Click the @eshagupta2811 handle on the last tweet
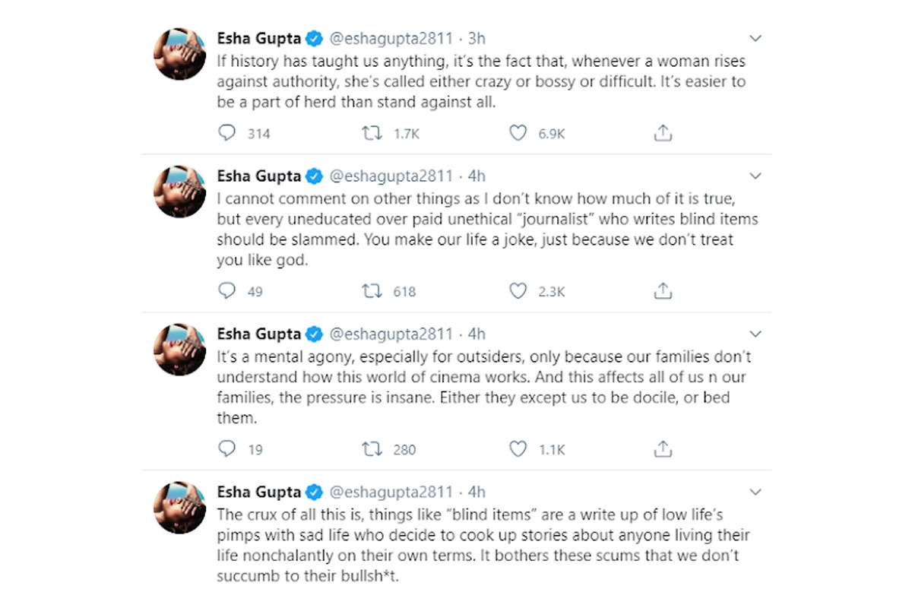 391,492
